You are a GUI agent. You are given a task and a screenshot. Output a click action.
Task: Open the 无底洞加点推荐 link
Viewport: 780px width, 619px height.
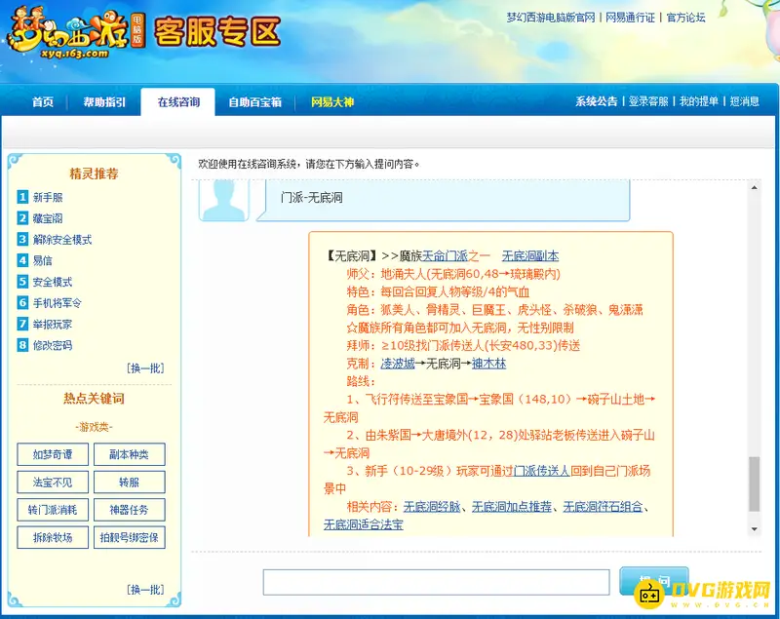[512, 507]
